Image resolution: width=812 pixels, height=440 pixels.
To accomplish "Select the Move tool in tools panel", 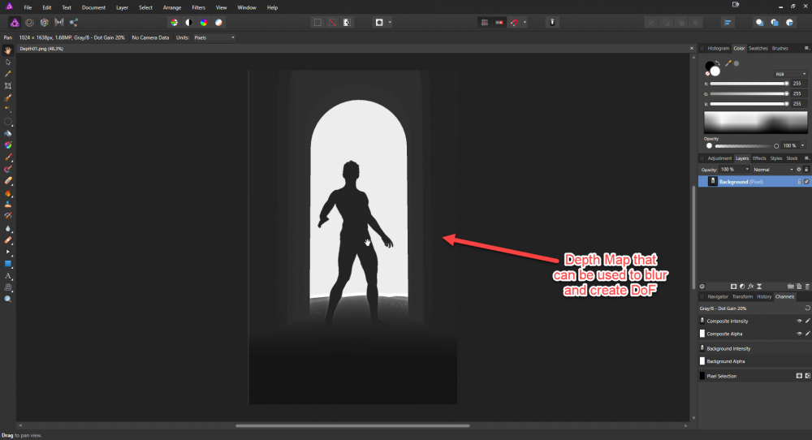I will pyautogui.click(x=8, y=63).
